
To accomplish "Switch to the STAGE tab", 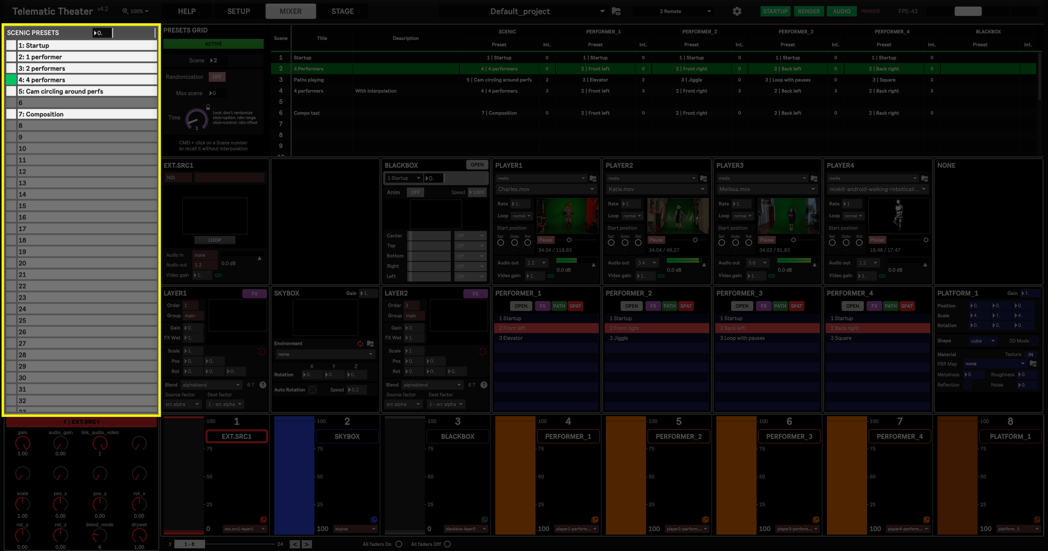I will [x=343, y=11].
